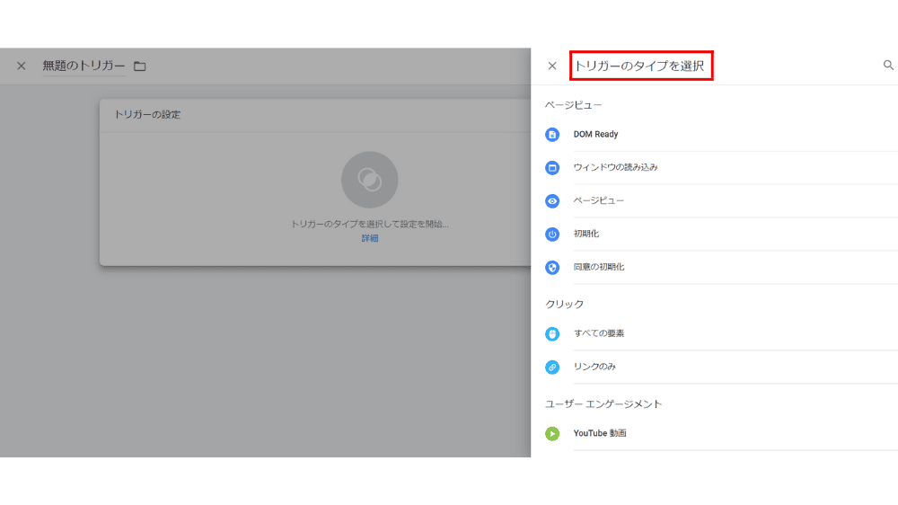
Task: Click the ユーザー エンゲージメント heading
Action: [x=603, y=404]
